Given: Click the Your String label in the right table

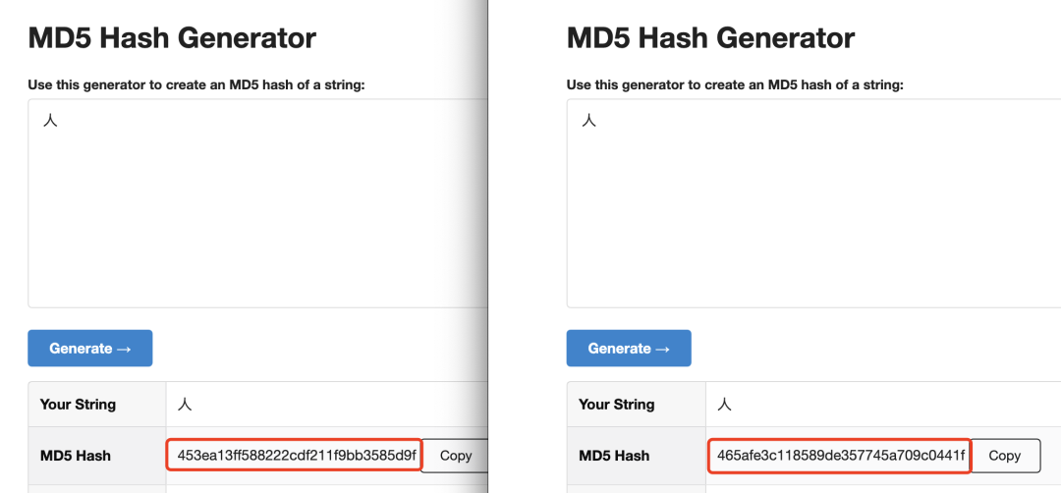Looking at the screenshot, I should [x=616, y=405].
